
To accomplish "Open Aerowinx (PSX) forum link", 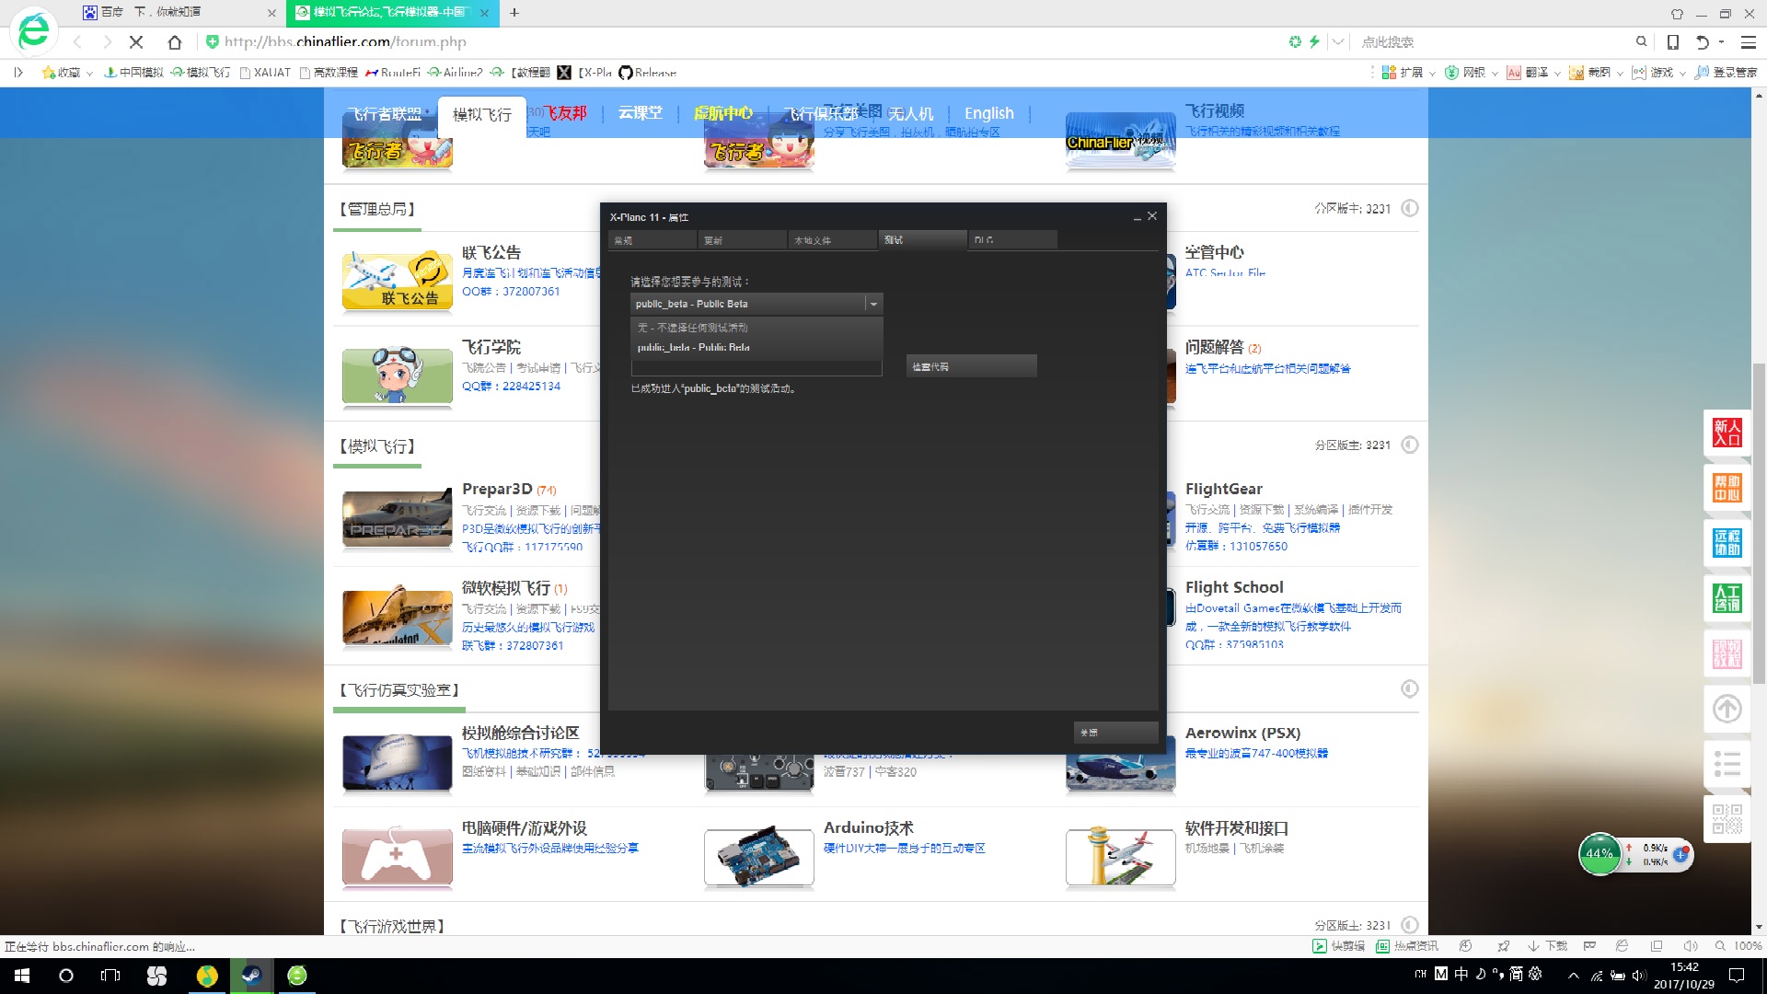I will [x=1242, y=733].
